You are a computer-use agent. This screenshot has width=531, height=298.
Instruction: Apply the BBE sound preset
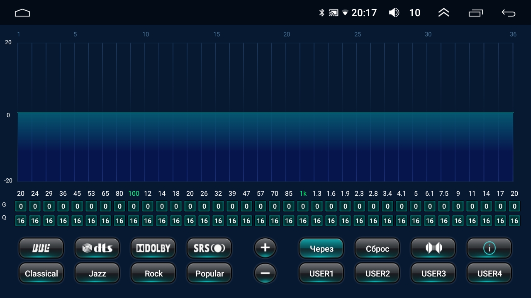point(41,248)
